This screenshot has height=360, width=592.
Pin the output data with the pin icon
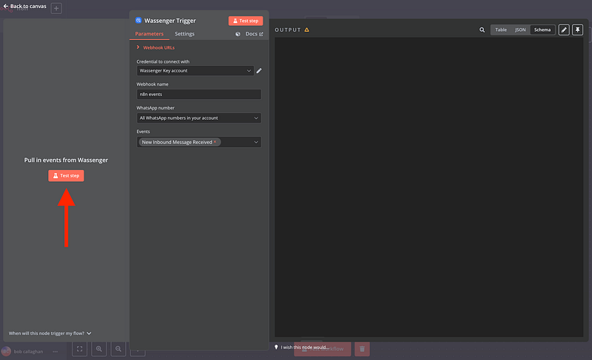click(x=577, y=30)
